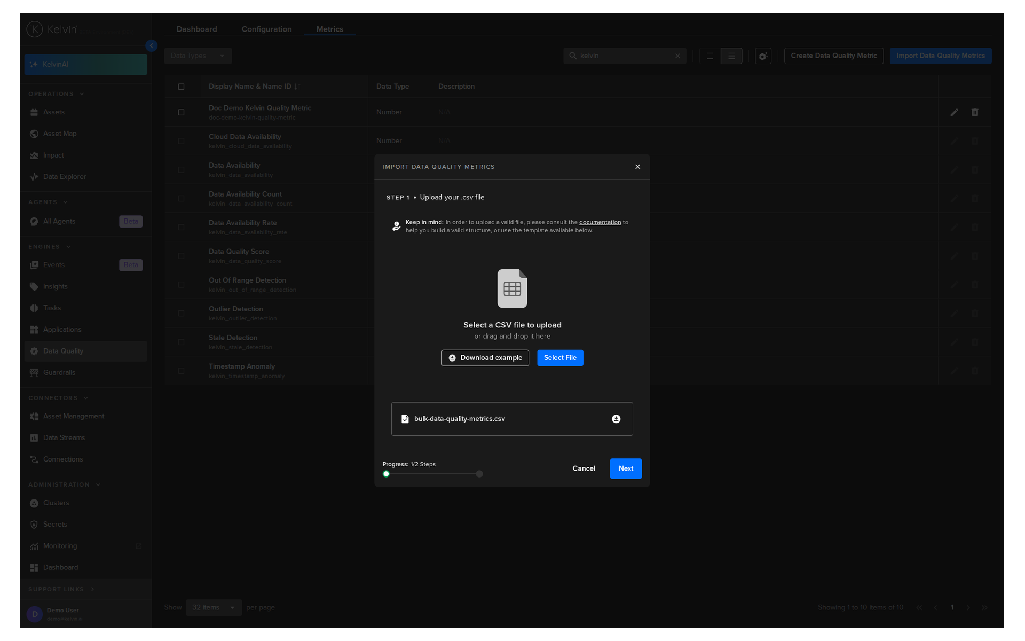The image size is (1025, 641).
Task: Select Stale Detection row checkbox
Action: (181, 342)
